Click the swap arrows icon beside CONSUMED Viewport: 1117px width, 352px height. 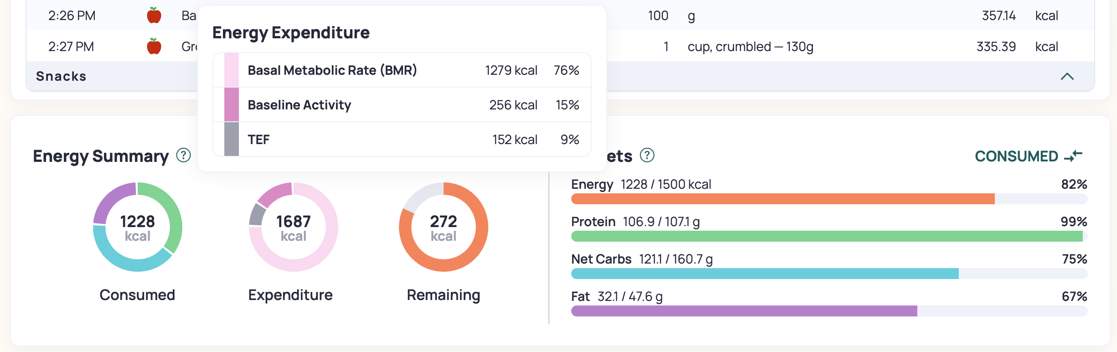(x=1073, y=156)
